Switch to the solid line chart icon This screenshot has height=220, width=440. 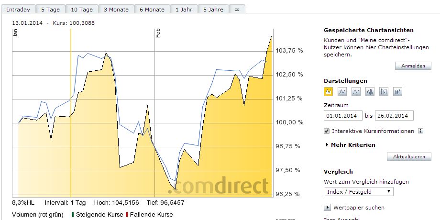(x=342, y=91)
